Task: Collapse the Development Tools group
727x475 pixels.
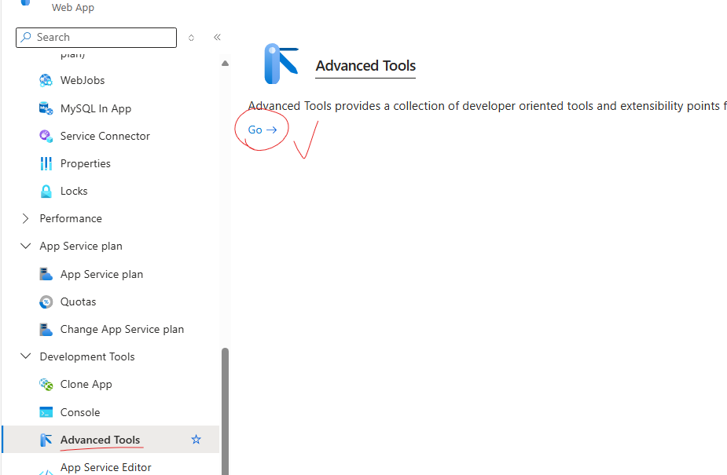Action: (x=25, y=356)
